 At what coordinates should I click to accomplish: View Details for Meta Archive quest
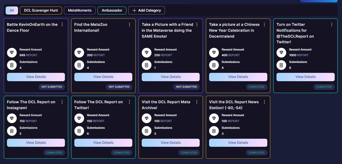pos(171,143)
